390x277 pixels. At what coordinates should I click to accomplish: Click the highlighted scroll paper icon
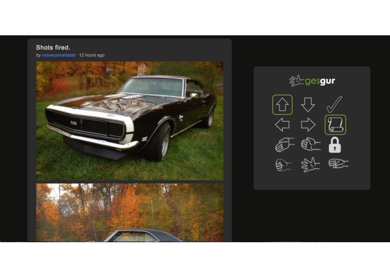(x=335, y=124)
